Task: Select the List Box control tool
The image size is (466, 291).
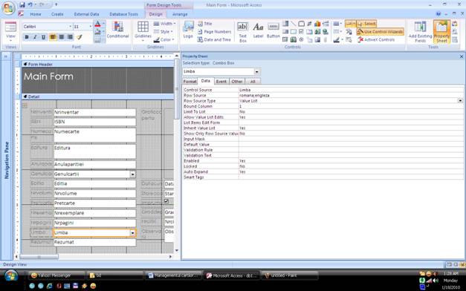Action: click(285, 31)
